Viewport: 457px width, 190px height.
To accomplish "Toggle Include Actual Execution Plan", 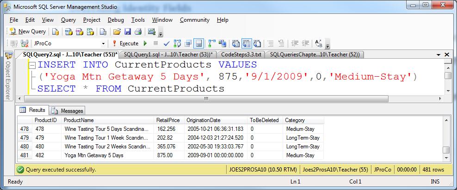I will point(212,43).
